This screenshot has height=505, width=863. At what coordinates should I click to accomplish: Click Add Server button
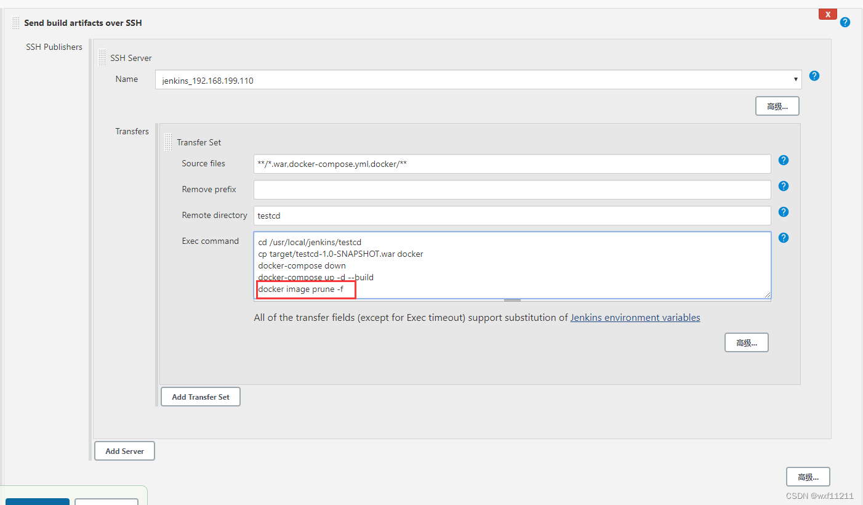(x=124, y=451)
